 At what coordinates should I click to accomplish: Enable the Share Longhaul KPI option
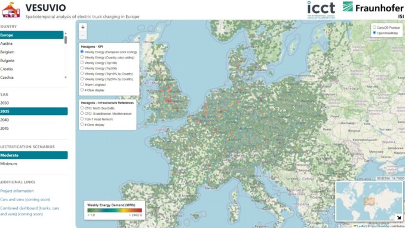tap(82, 84)
